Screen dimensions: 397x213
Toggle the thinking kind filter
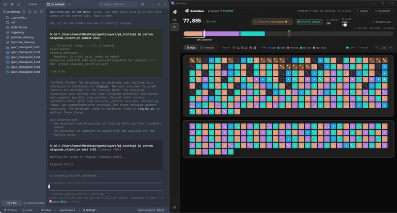coord(293,48)
